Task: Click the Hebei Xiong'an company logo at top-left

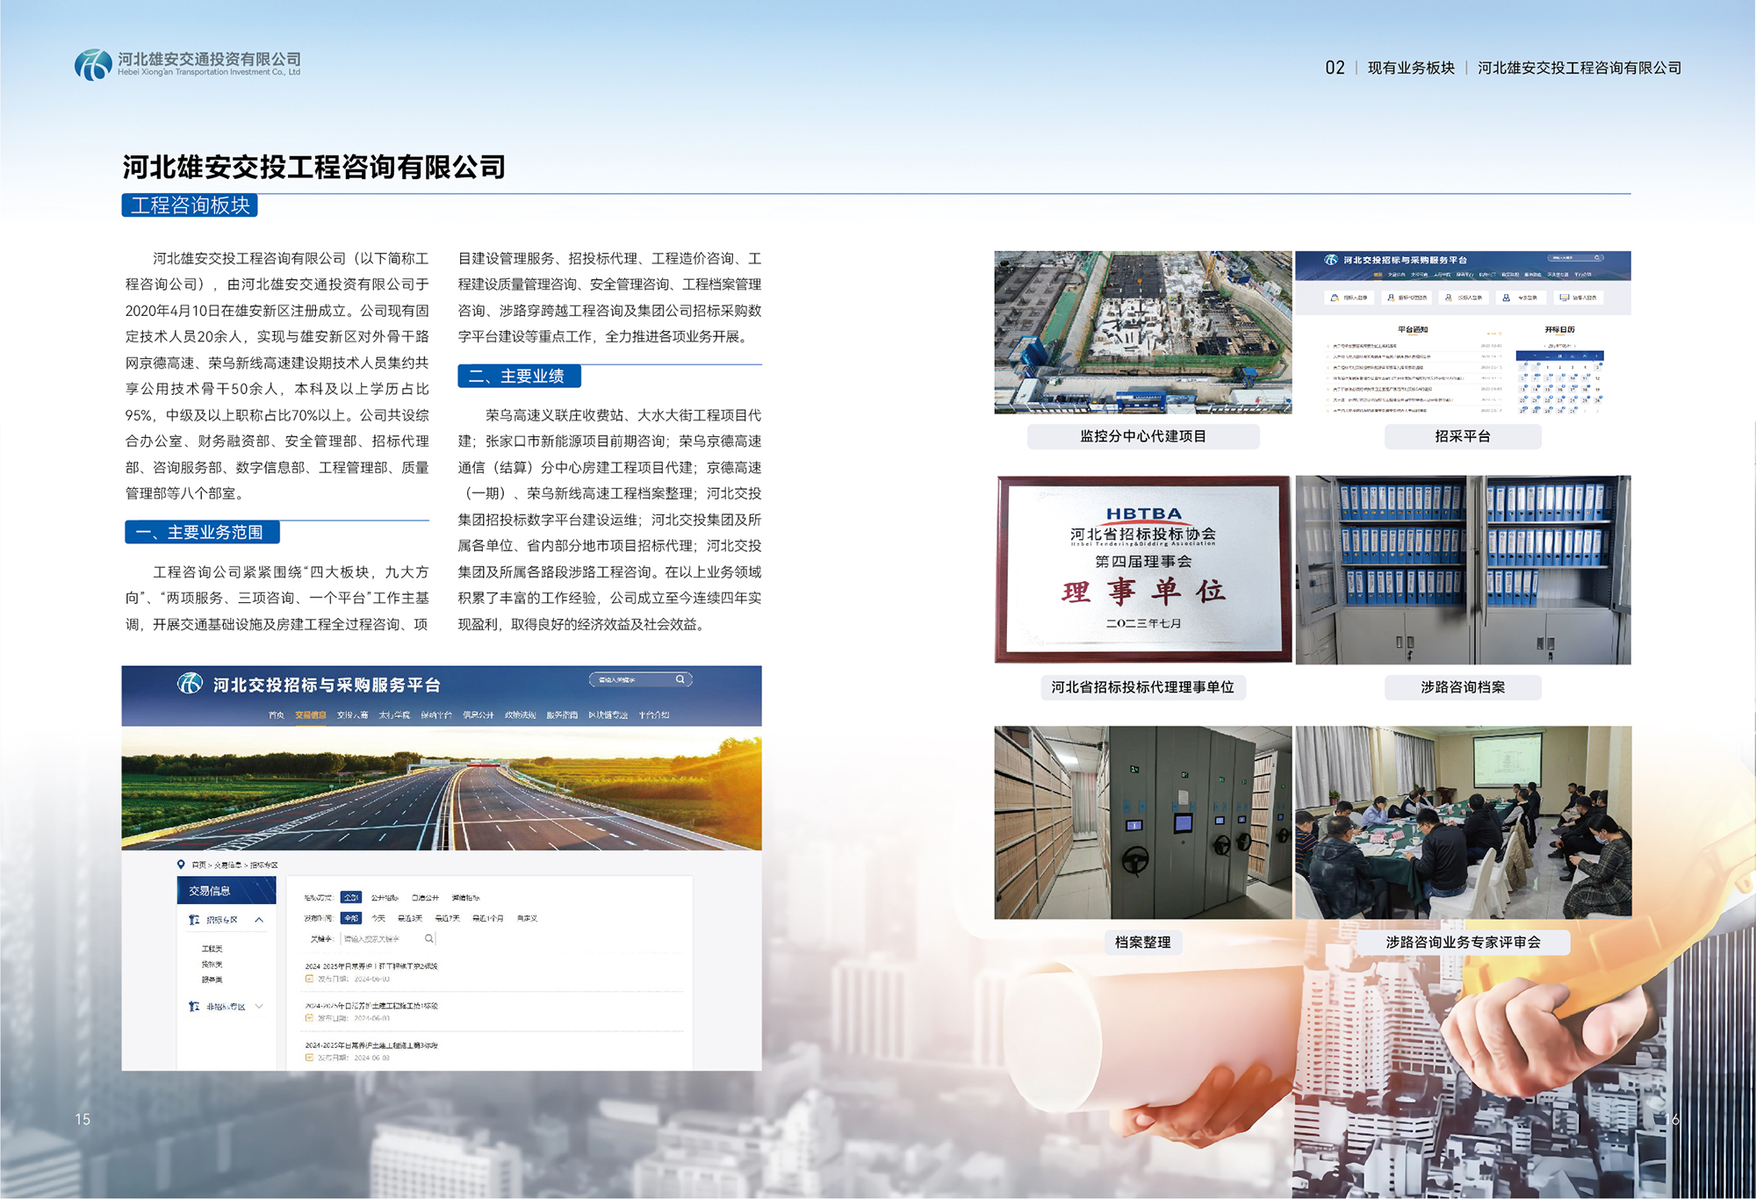Action: [92, 65]
